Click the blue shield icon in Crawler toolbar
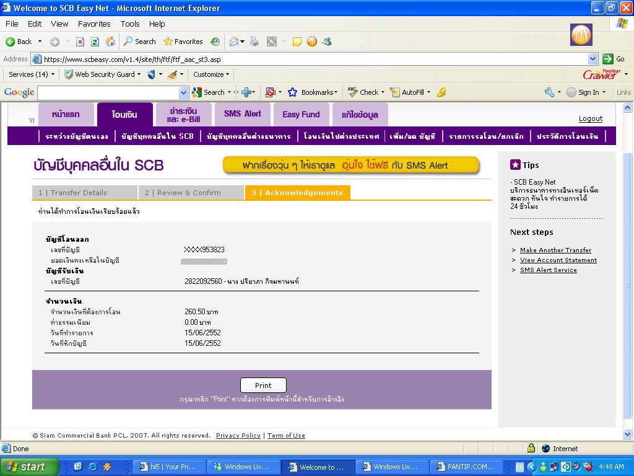Screen dimensions: 634x476 point(151,74)
